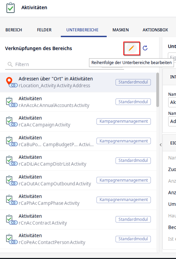Open the AKTIONSBOX tab
Viewport: 176px width, 259px height.
(x=155, y=30)
